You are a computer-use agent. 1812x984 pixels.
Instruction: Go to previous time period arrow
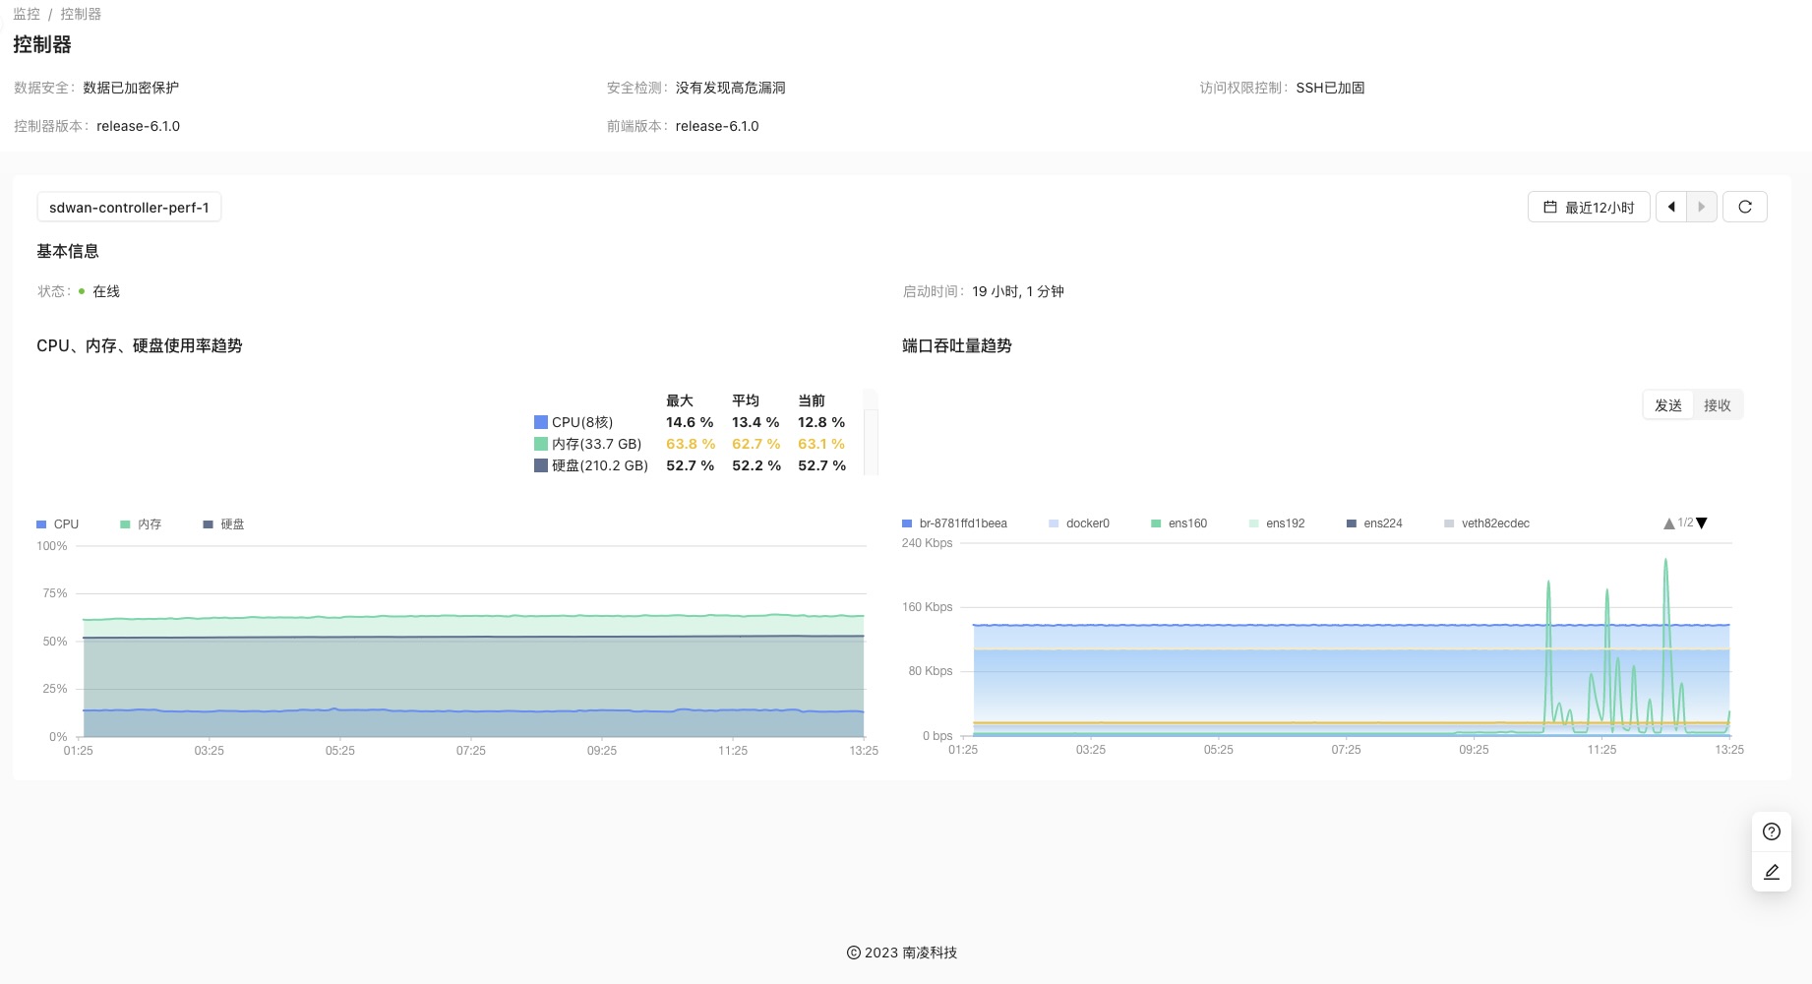pos(1671,207)
